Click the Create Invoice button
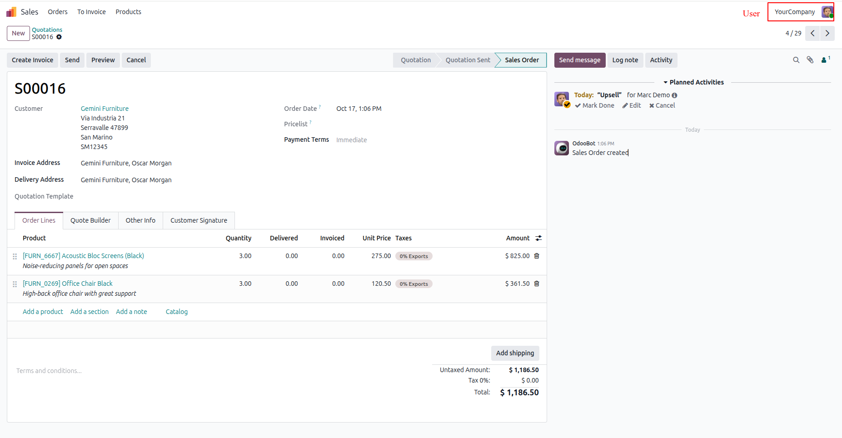This screenshot has width=842, height=438. (x=32, y=60)
